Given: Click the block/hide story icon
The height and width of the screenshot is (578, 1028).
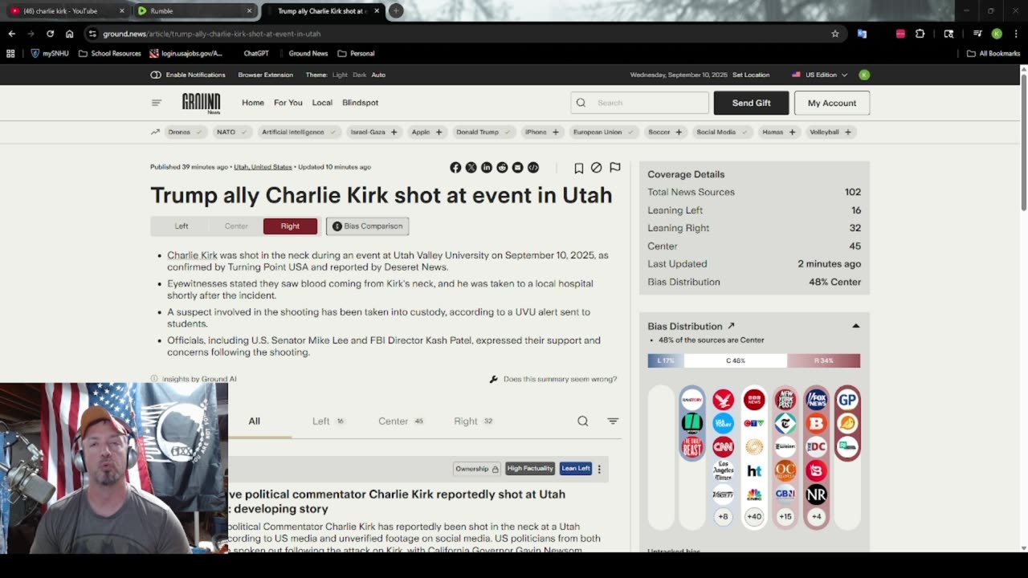Looking at the screenshot, I should (x=596, y=168).
